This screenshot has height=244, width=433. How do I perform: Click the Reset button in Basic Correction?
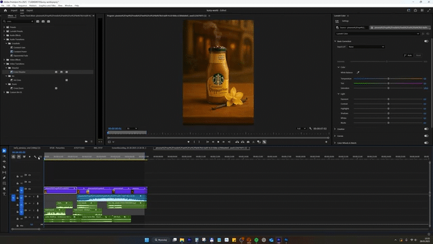coord(418,56)
